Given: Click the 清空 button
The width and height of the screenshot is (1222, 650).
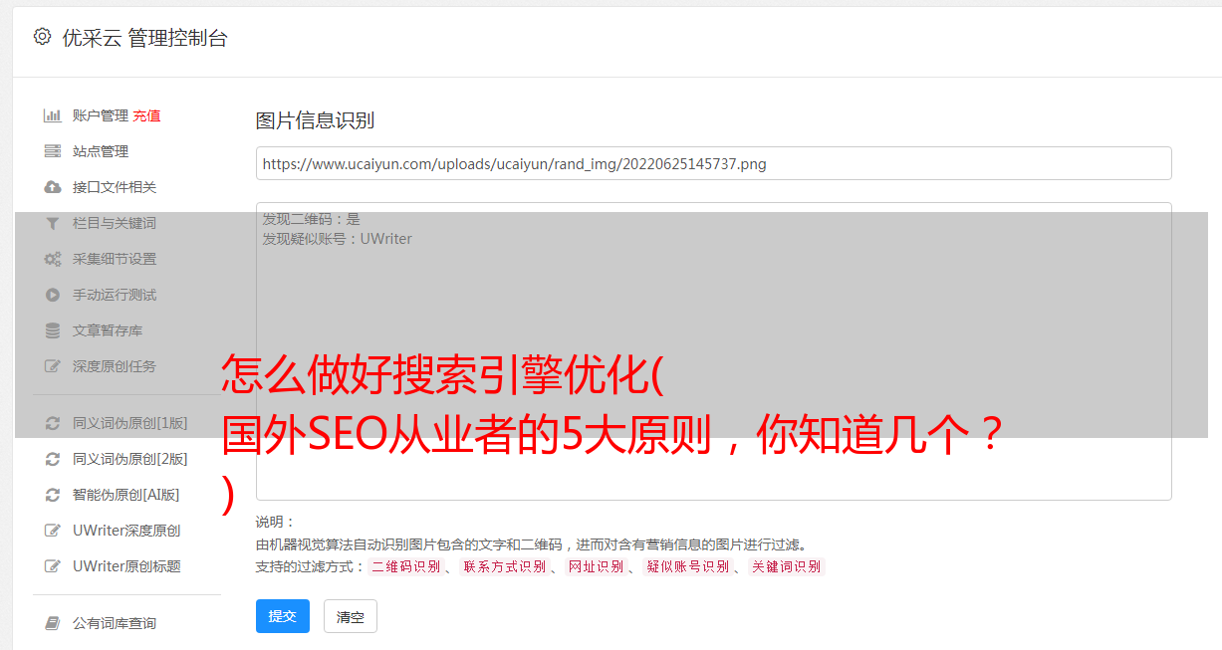Looking at the screenshot, I should pyautogui.click(x=351, y=616).
